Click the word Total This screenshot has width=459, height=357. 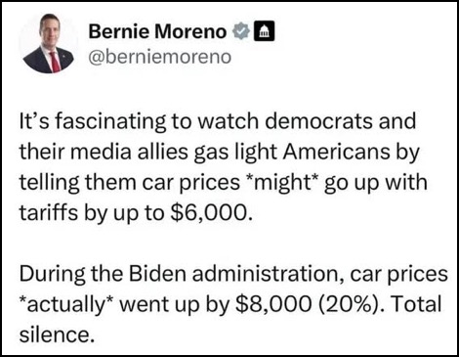[416, 304]
